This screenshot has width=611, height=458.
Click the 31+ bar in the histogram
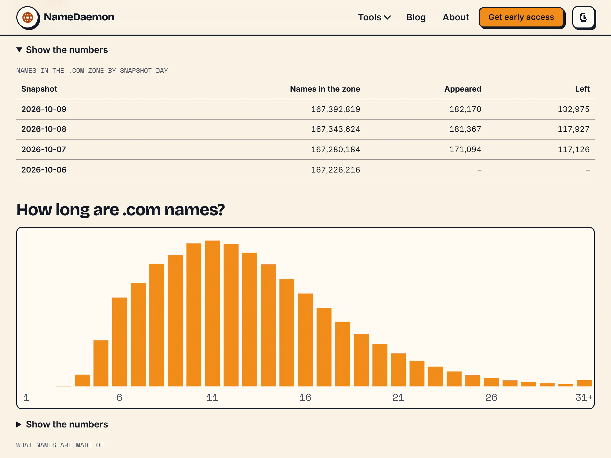pyautogui.click(x=584, y=383)
